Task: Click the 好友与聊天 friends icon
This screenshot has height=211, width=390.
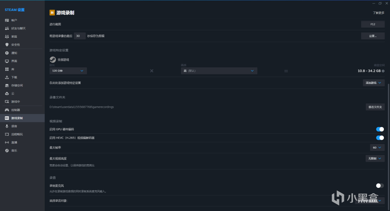Action: (7, 28)
